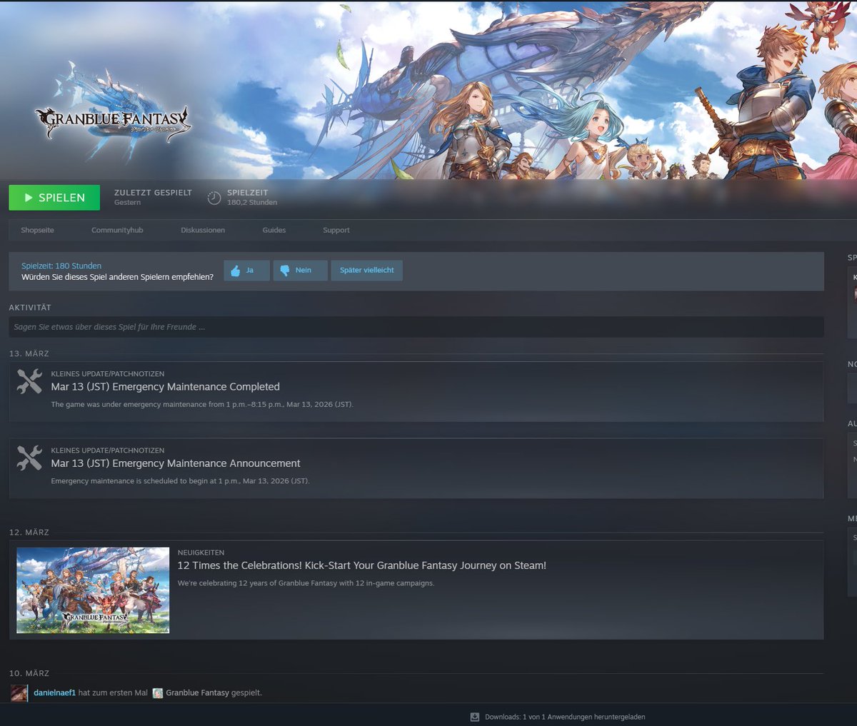Click the 13. MÄRZ date header
This screenshot has width=857, height=726.
29,354
